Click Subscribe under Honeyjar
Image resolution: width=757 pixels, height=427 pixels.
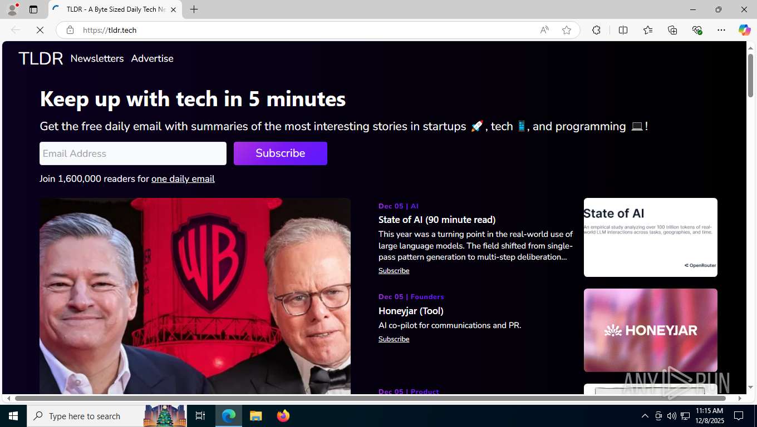click(394, 339)
